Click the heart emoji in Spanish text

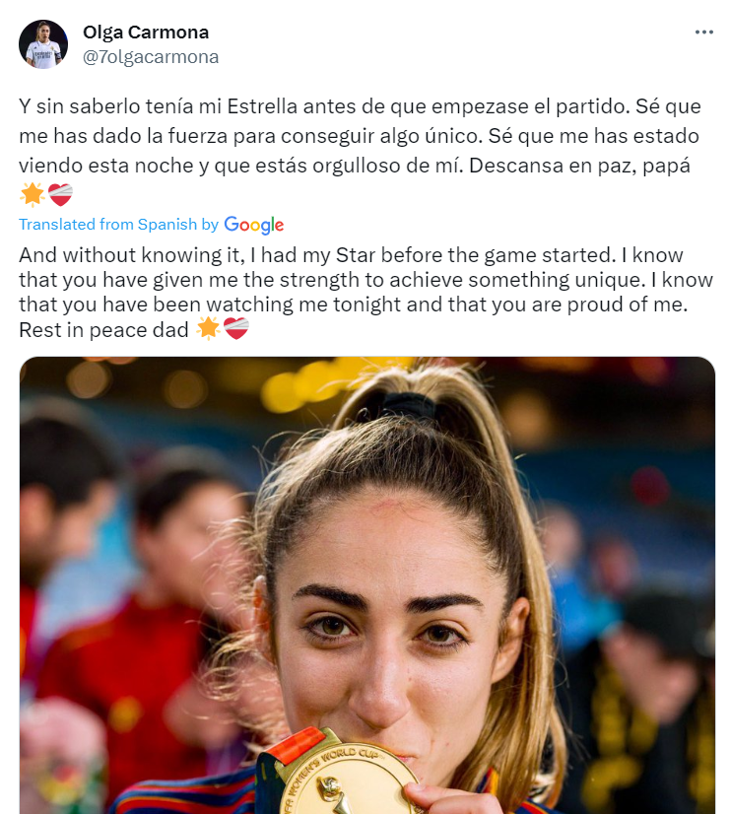[x=61, y=195]
